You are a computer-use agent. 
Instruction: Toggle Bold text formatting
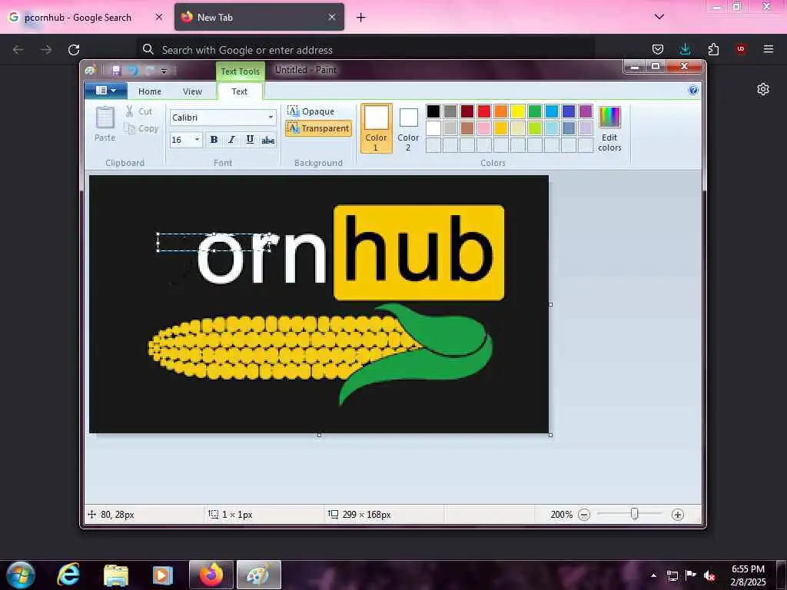214,140
